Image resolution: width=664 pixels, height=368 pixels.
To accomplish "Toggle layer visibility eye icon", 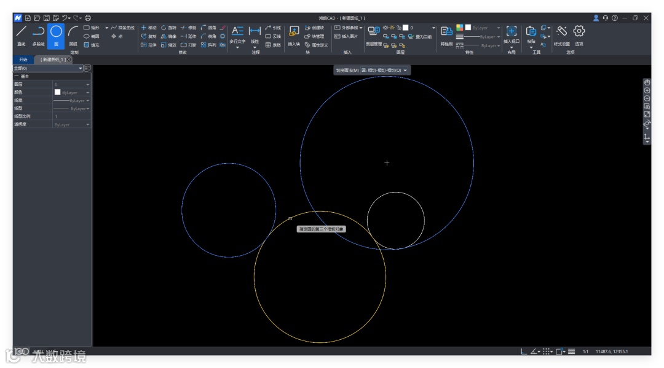I will (385, 28).
